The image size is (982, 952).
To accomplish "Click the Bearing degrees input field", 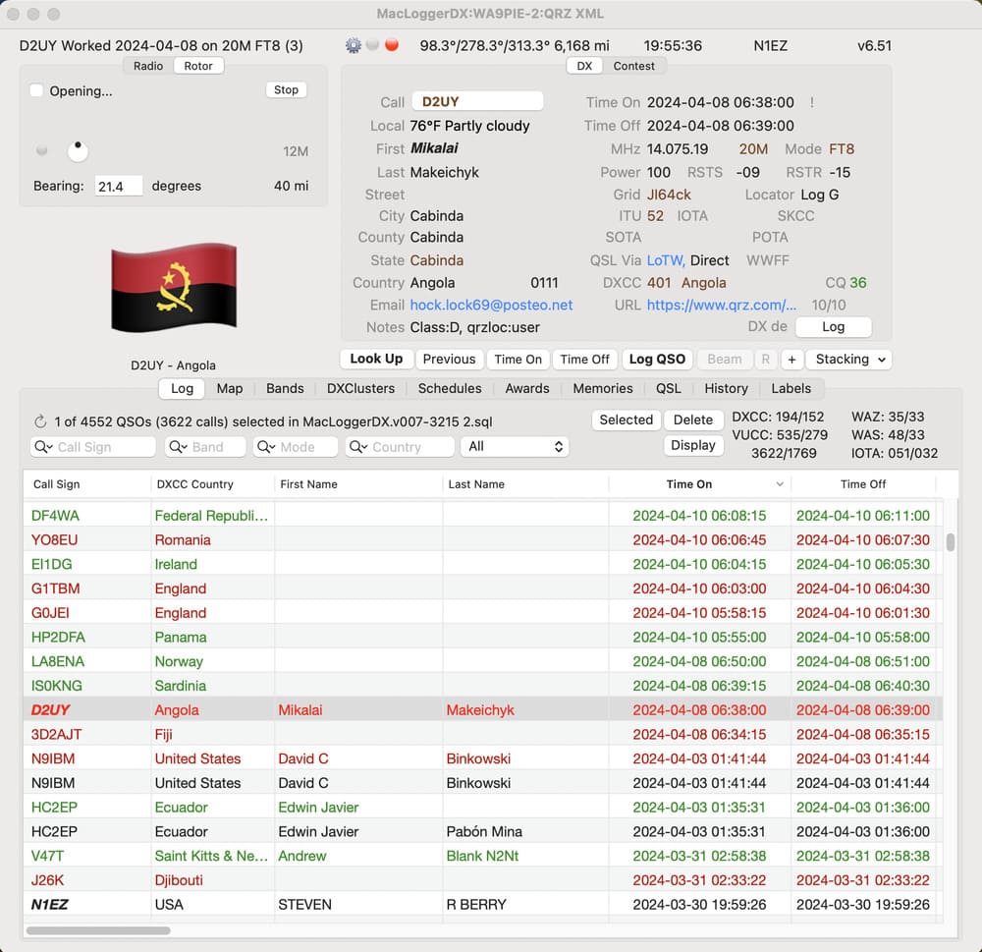I will (x=119, y=186).
